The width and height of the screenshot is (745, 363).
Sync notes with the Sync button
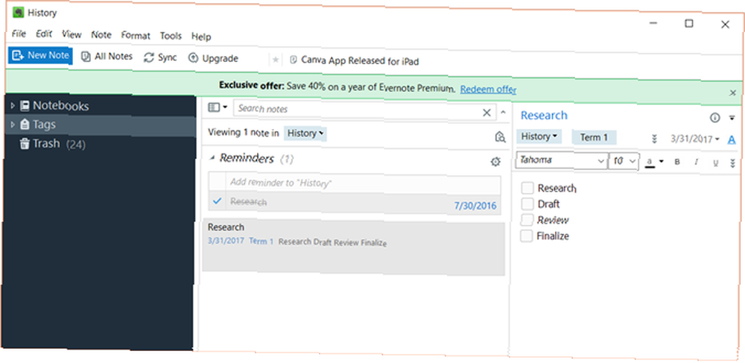pos(161,57)
